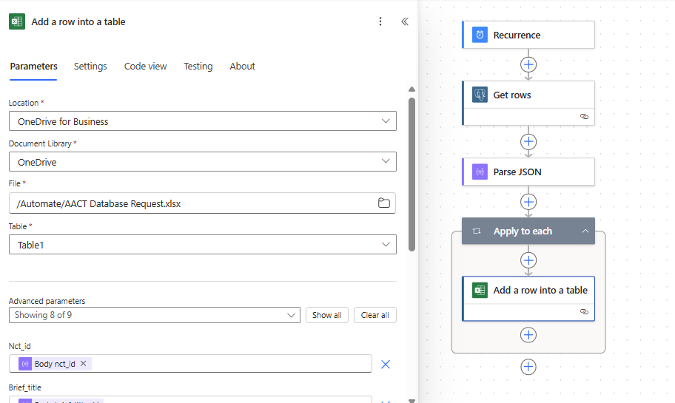The image size is (675, 403).
Task: Open the Location dropdown
Action: pyautogui.click(x=202, y=121)
